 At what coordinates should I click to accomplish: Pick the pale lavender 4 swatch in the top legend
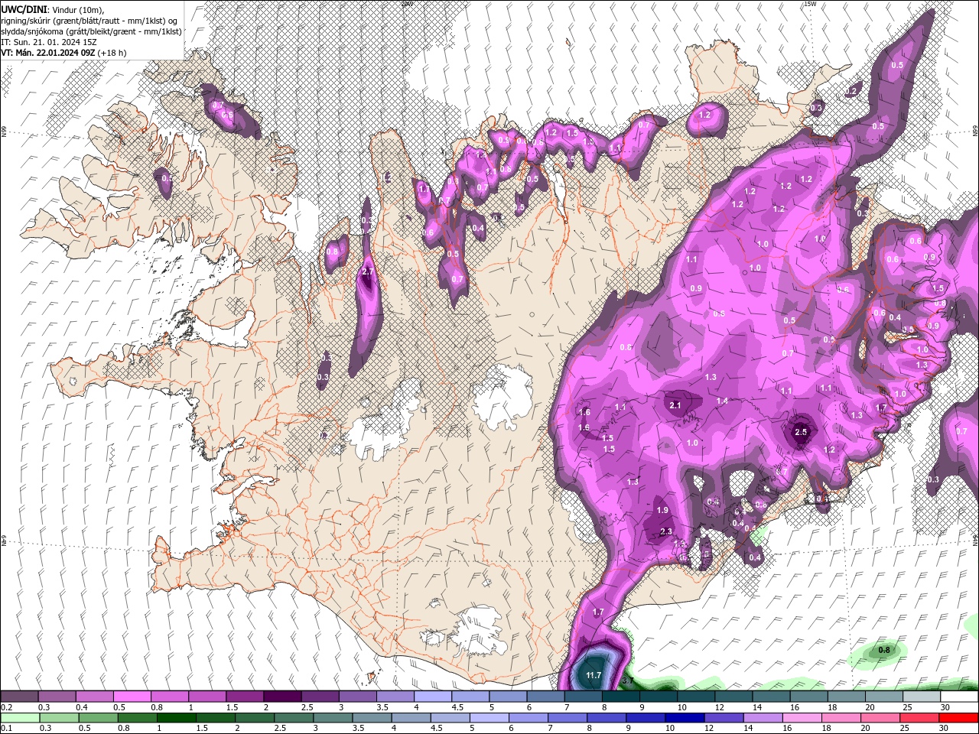click(433, 697)
